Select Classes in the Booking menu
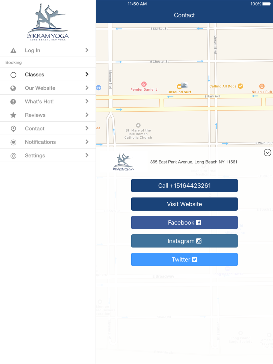273x364 pixels. pos(48,74)
